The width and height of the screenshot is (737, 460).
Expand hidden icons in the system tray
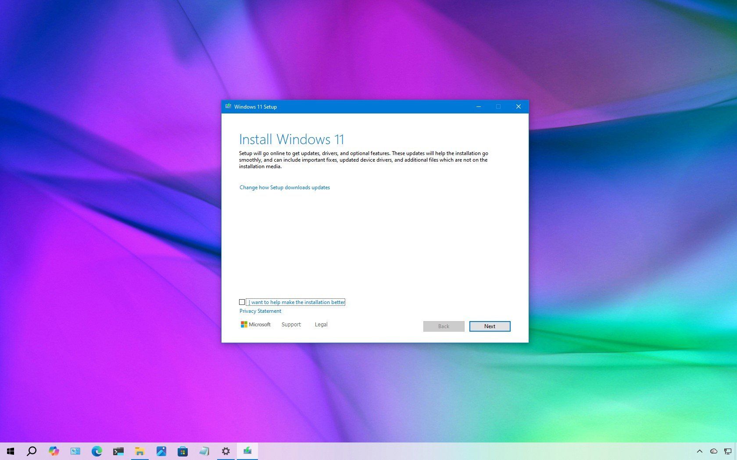pyautogui.click(x=700, y=451)
